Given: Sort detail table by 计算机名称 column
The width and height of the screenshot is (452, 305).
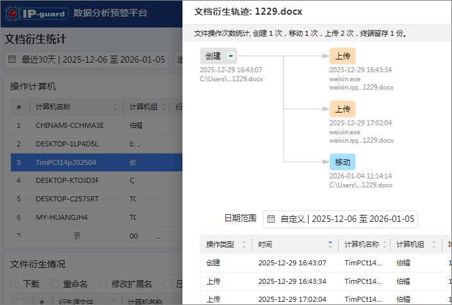Looking at the screenshot, I should [385, 244].
